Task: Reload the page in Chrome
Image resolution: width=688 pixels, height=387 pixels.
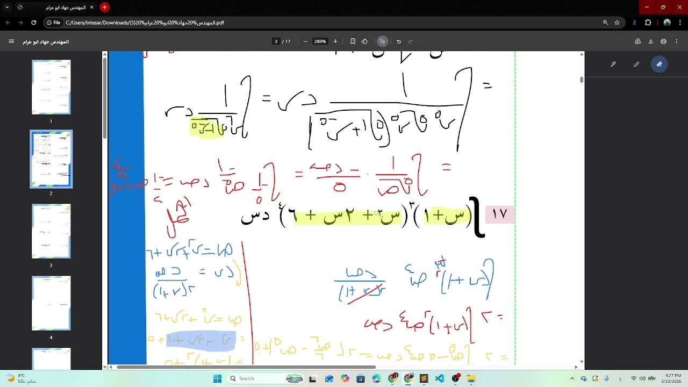Action: 33,23
